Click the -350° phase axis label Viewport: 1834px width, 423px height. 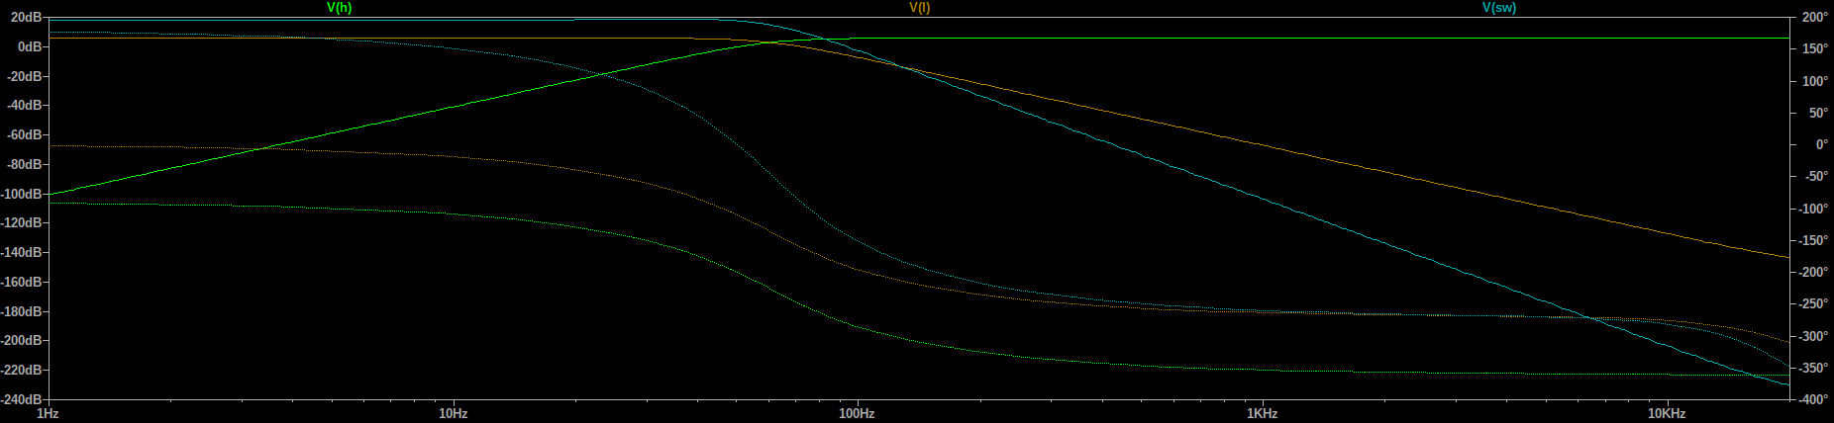pos(1813,368)
